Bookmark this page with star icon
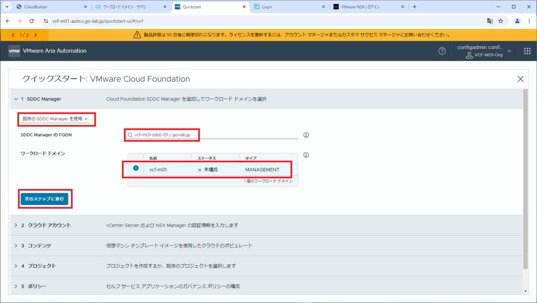Image resolution: width=537 pixels, height=303 pixels. pyautogui.click(x=501, y=21)
